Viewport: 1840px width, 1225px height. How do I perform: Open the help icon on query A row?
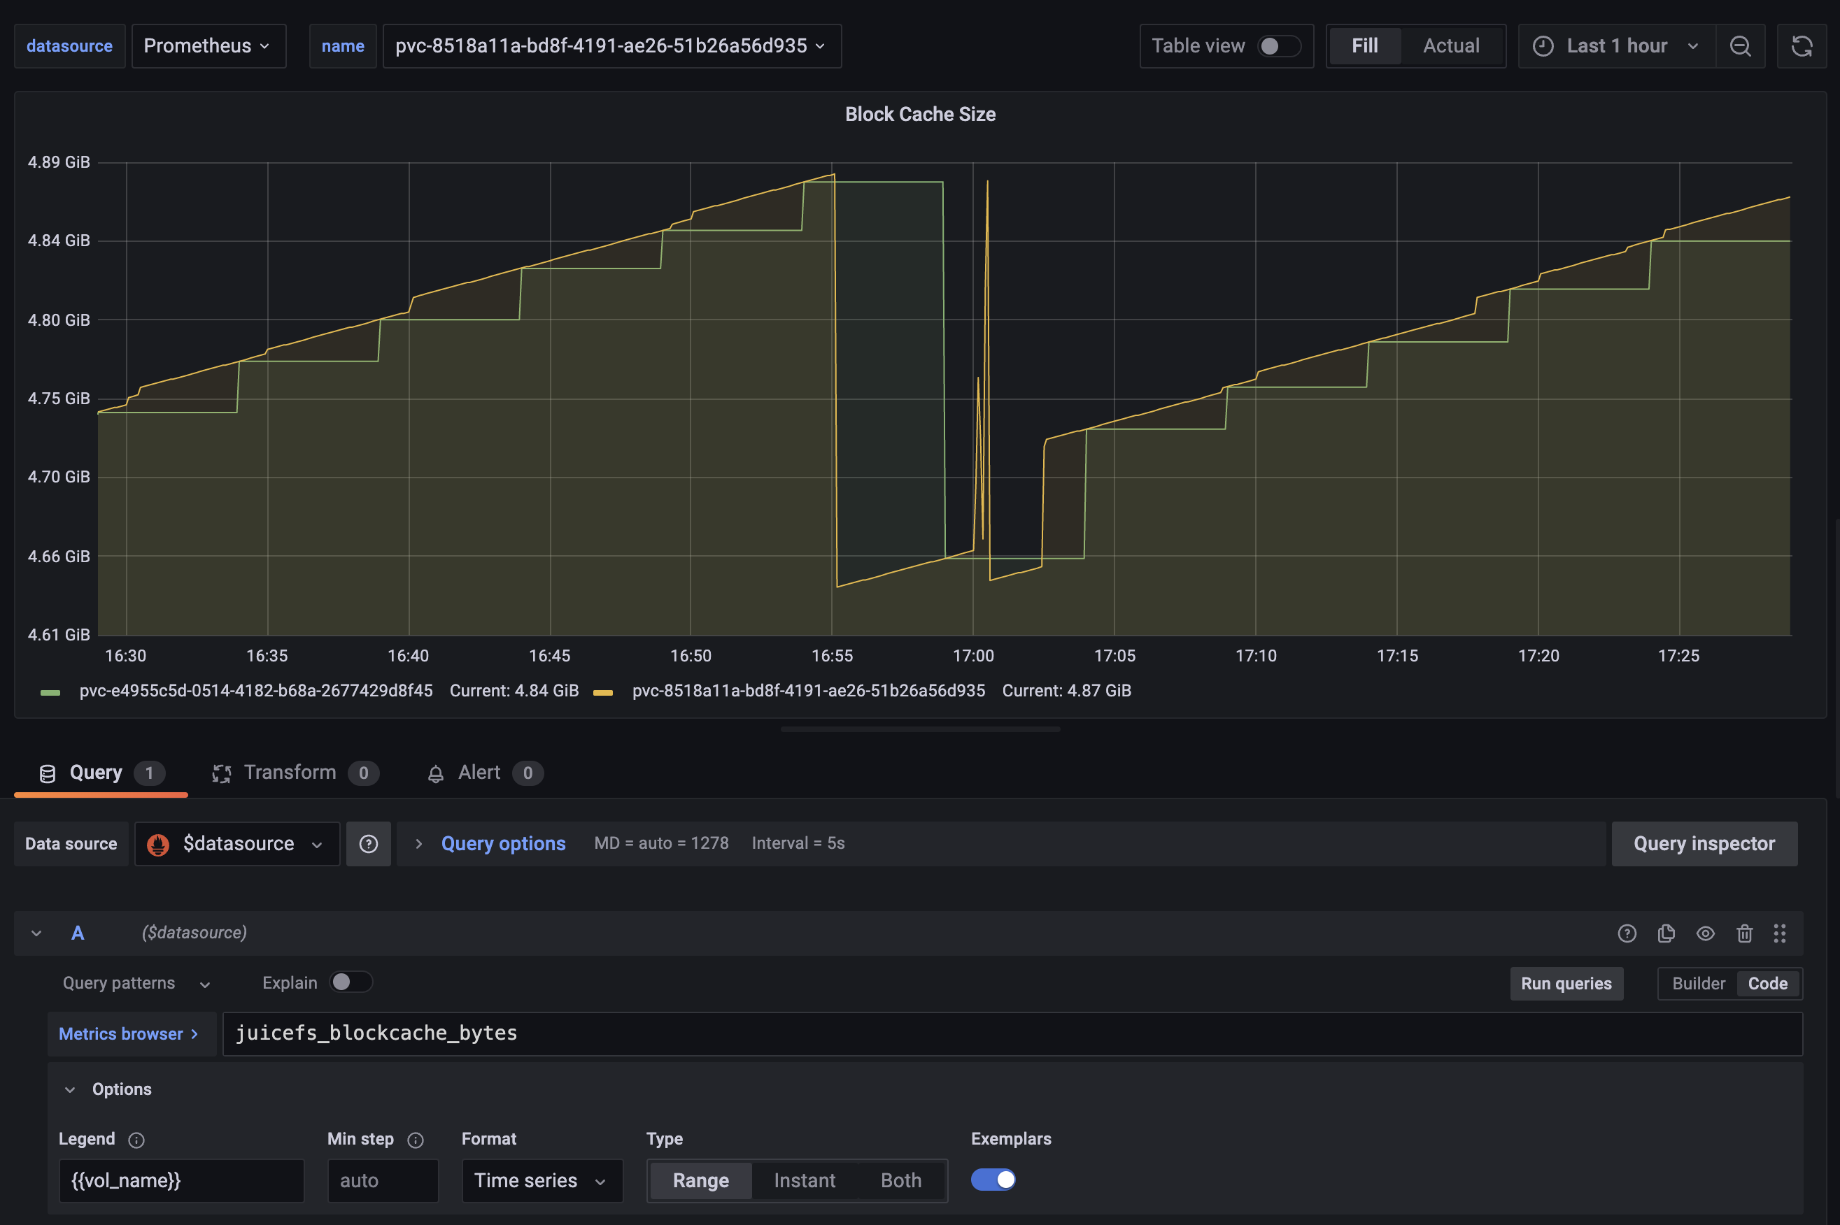(1627, 933)
